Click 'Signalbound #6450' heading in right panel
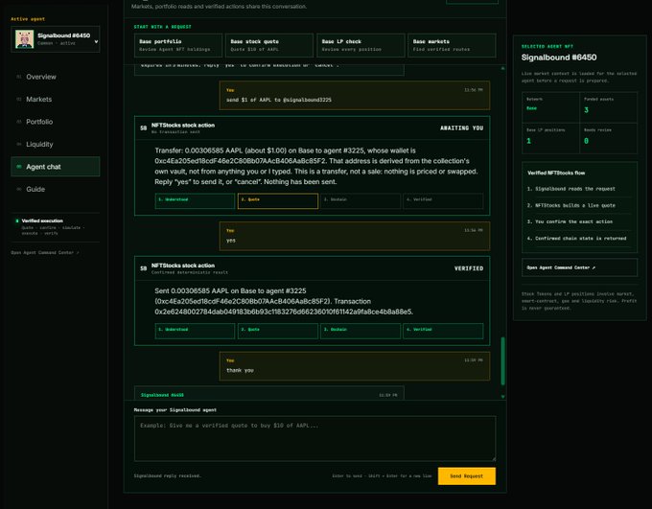 [x=559, y=58]
